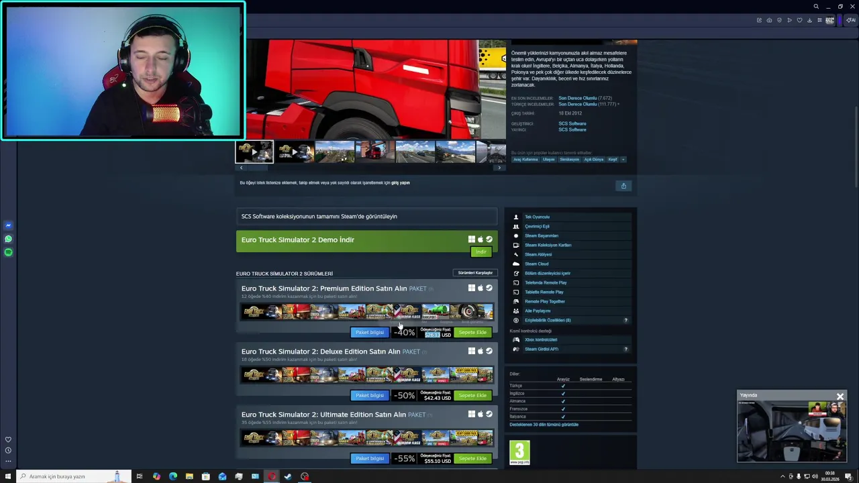The width and height of the screenshot is (859, 483).
Task: Open the history clock icon in sidebar
Action: (8, 450)
